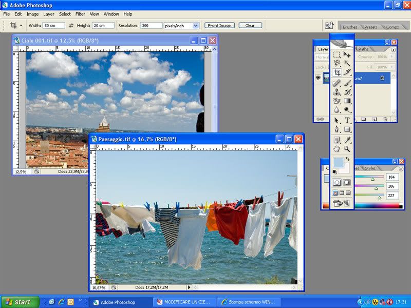Open the File Browser from options bar
The height and width of the screenshot is (308, 411).
point(329,25)
